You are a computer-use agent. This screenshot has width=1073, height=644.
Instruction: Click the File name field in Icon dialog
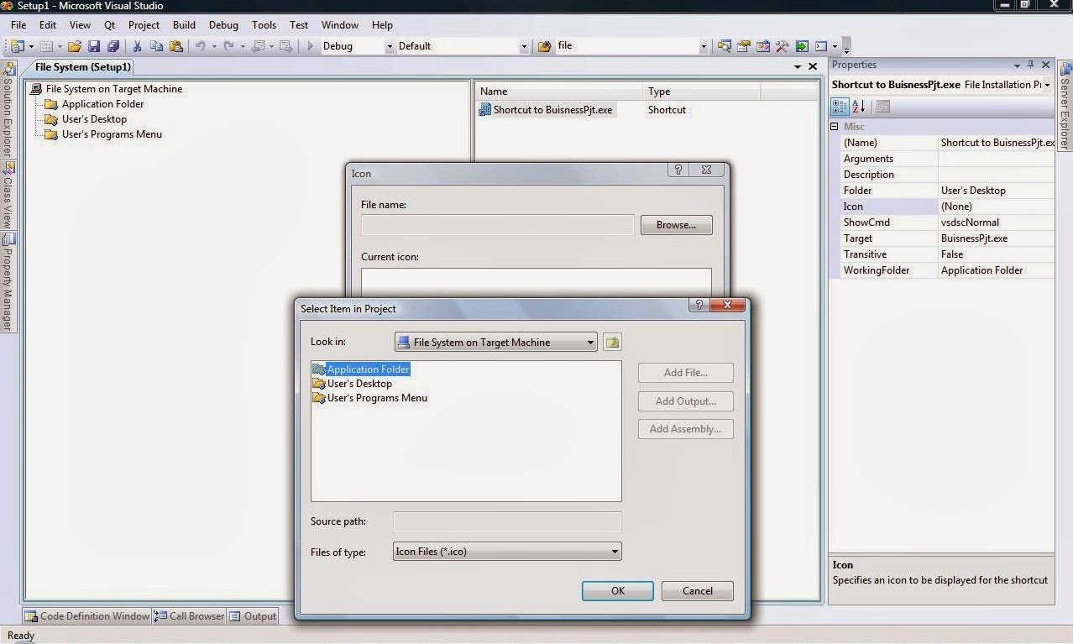[497, 225]
